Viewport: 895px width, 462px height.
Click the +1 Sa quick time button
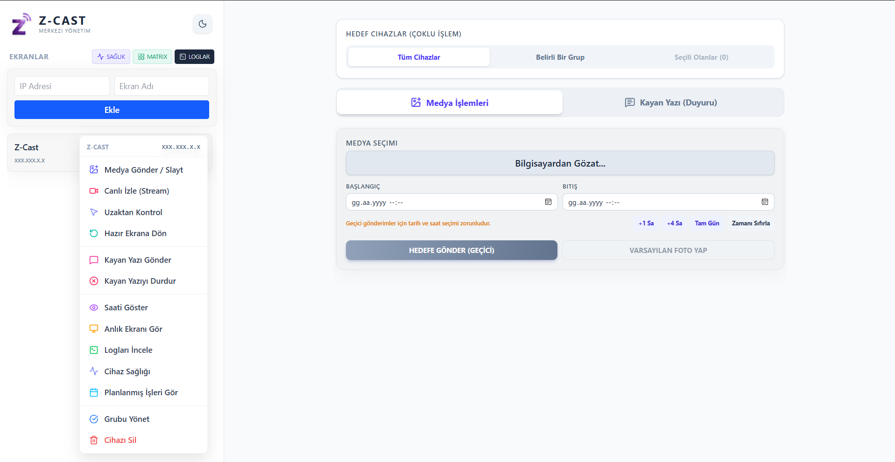coord(646,223)
